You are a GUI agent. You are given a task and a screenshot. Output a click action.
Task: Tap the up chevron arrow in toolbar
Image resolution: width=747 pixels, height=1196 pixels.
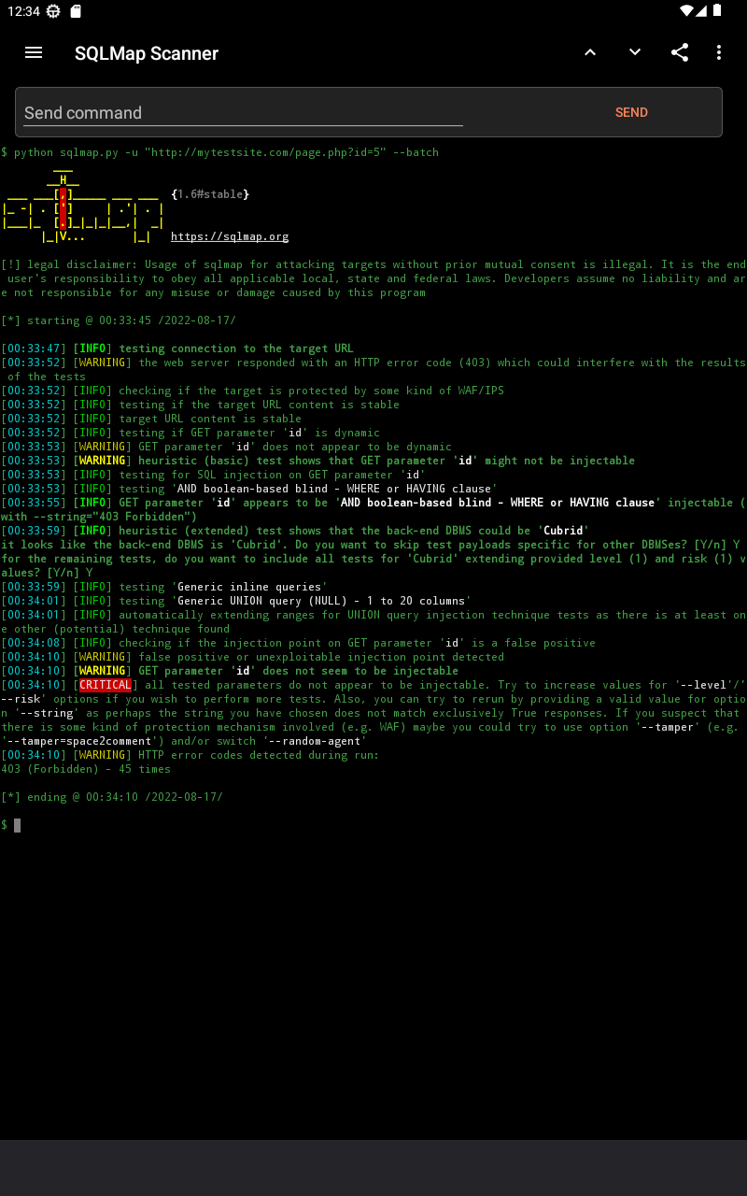(590, 52)
